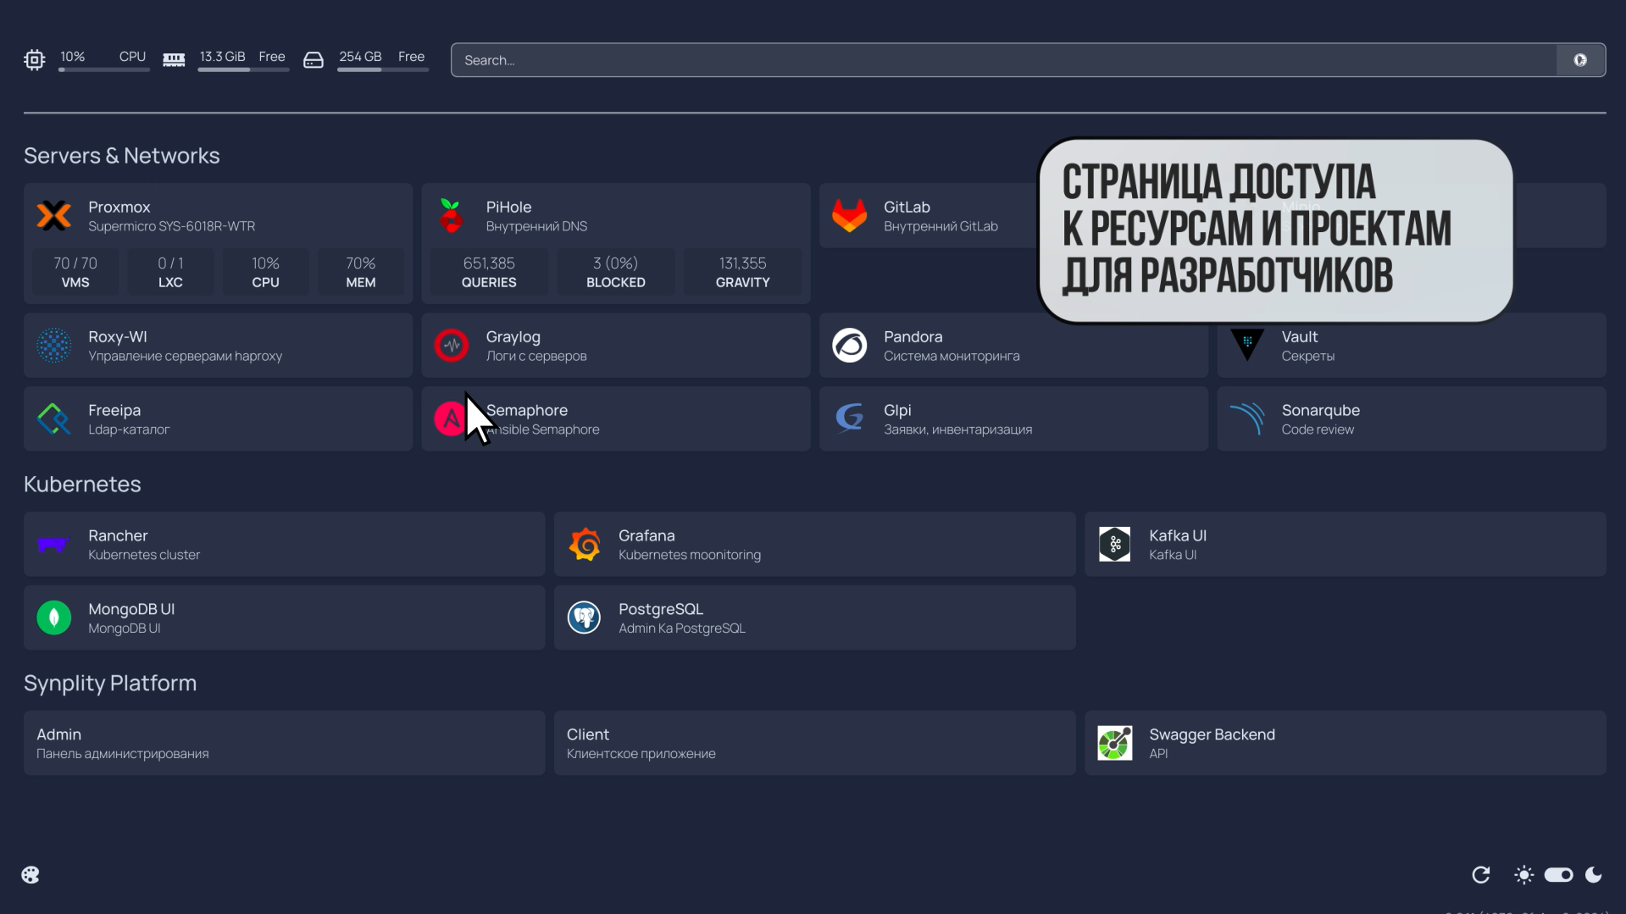Viewport: 1626px width, 914px height.
Task: Open Rancher via the Kubernetes cluster icon
Action: [x=53, y=544]
